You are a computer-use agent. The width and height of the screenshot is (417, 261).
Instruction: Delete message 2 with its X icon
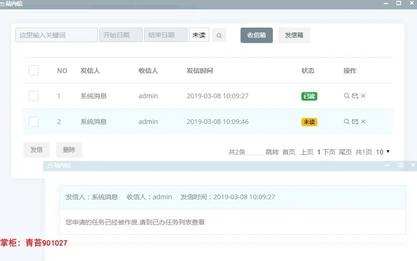(x=363, y=122)
